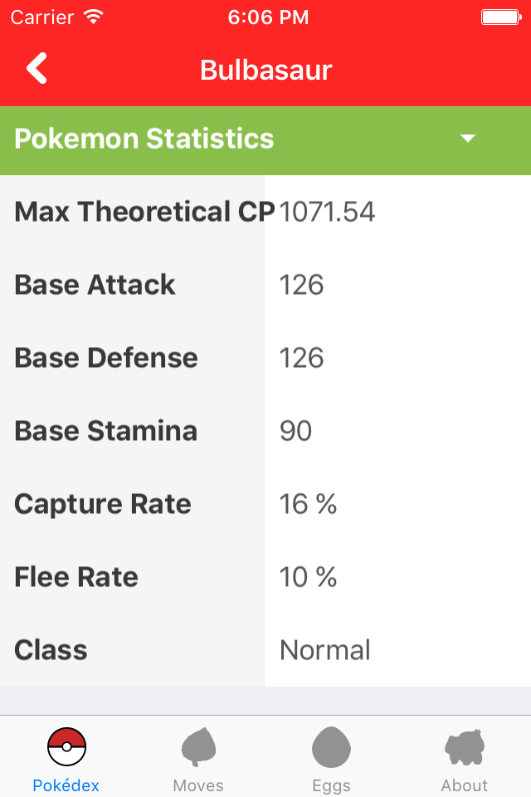Switch to the Moves tab label
The height and width of the screenshot is (797, 531).
pos(198,785)
